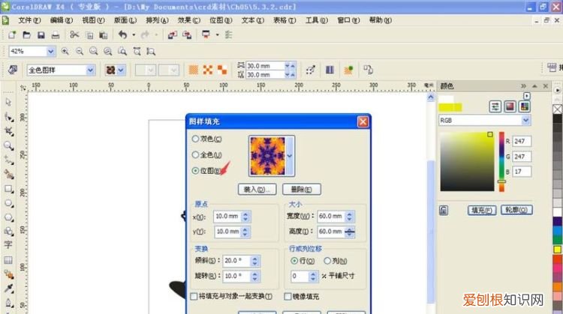Enable 将填充与对象一起变换 checkbox
Image resolution: width=563 pixels, height=314 pixels.
coord(194,296)
